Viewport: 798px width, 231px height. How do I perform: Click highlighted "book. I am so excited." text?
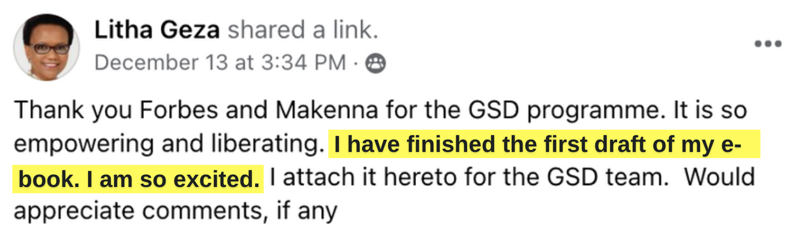tap(139, 179)
